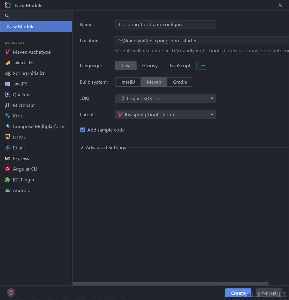This screenshot has width=289, height=300.
Task: Click the horizontal scrollbar at bottom
Action: 171,284
